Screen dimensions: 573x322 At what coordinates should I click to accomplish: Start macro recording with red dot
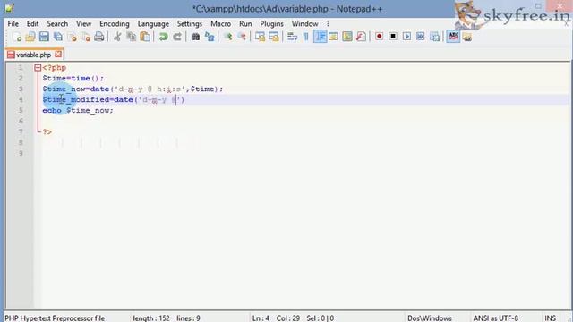379,37
